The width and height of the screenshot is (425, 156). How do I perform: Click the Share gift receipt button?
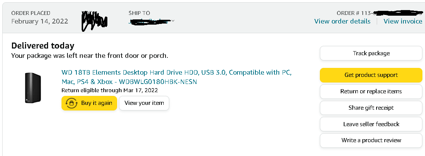tap(371, 108)
